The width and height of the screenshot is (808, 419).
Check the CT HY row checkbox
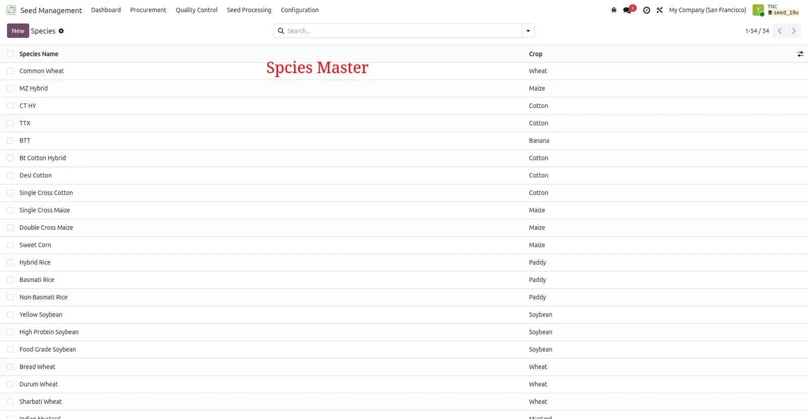(x=10, y=106)
